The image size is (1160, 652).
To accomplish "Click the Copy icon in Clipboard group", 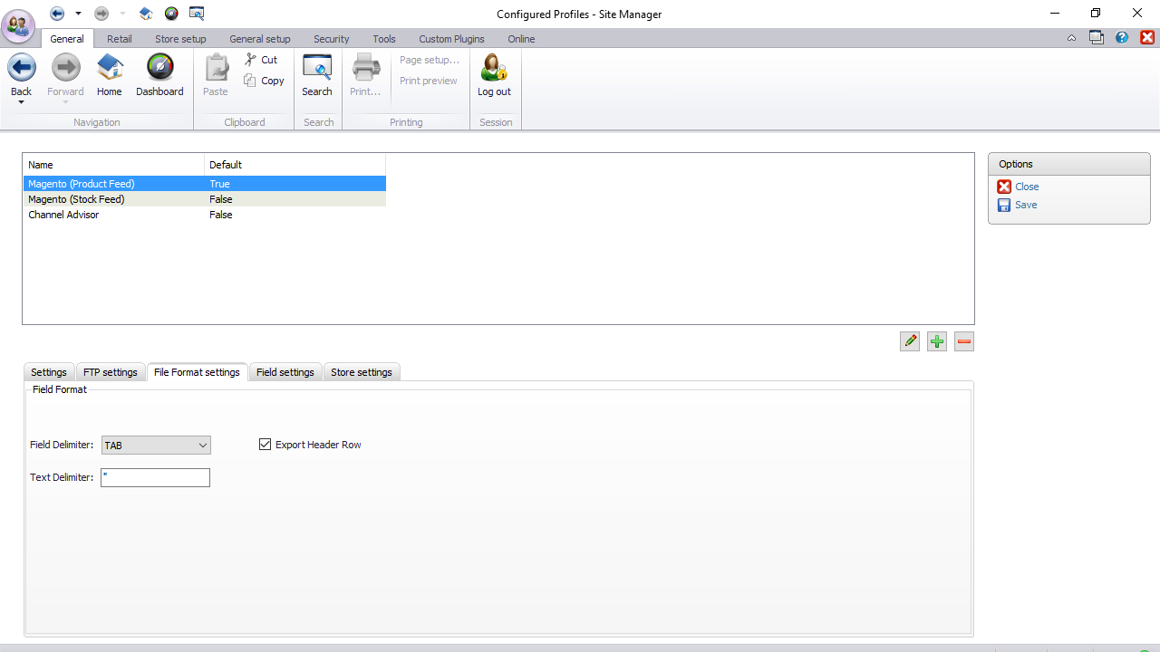I will point(251,81).
